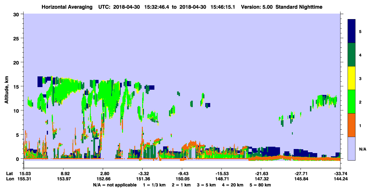Click the longitude value 144.24
Screen dimensions: 378x193
pos(341,179)
